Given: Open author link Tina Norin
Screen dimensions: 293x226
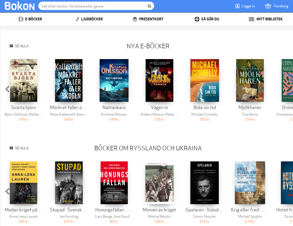Looking at the screenshot, I should (x=250, y=114).
